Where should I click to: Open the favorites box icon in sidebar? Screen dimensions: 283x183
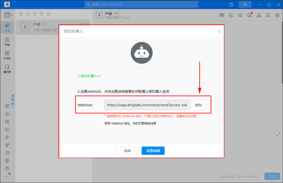coord(7,169)
